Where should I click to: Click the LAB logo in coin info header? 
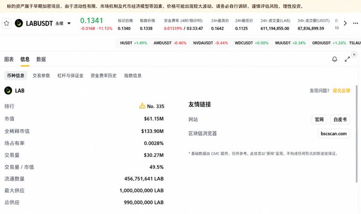point(8,91)
